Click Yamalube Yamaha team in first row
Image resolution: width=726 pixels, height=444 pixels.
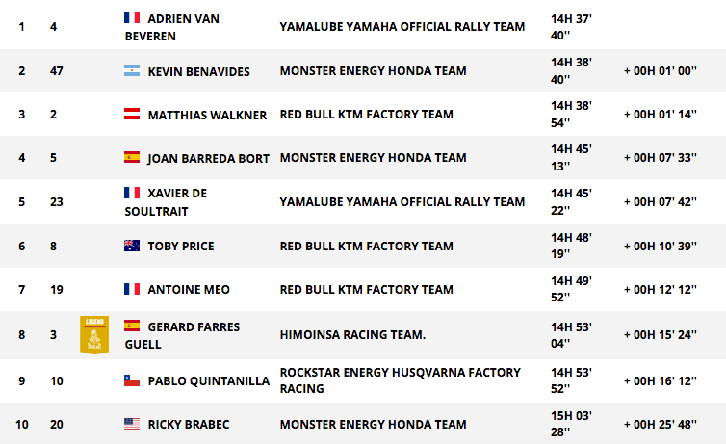(x=402, y=27)
